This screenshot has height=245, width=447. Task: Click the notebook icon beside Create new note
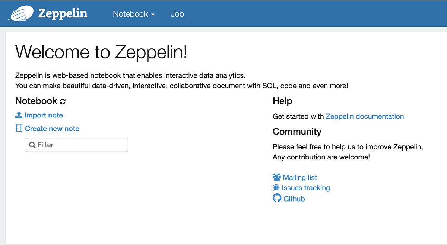coord(19,128)
